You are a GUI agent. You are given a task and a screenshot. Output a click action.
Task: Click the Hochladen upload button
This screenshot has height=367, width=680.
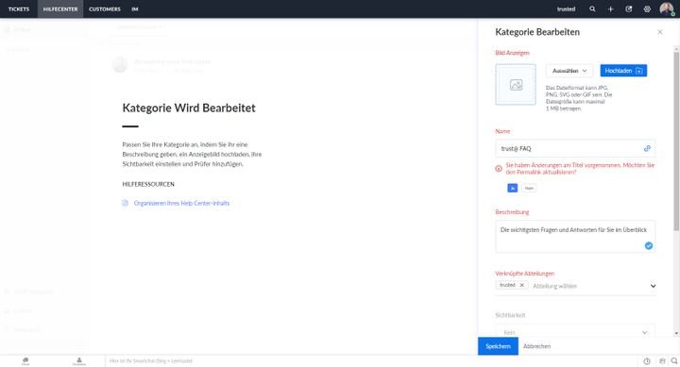point(623,71)
